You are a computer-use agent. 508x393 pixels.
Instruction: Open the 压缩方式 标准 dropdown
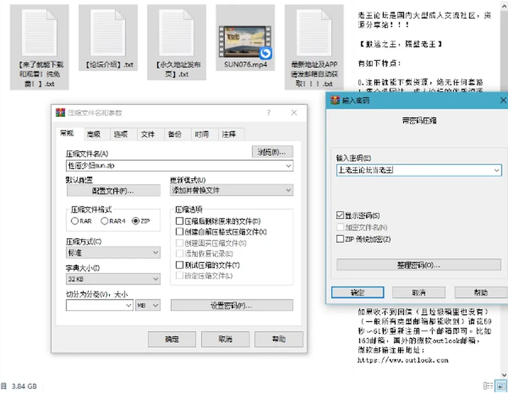113,252
